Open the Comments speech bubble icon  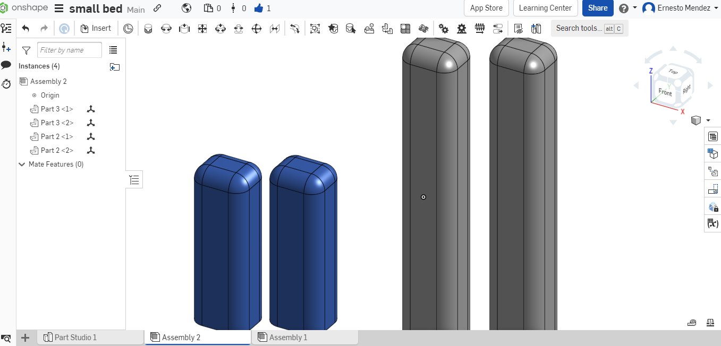point(6,65)
